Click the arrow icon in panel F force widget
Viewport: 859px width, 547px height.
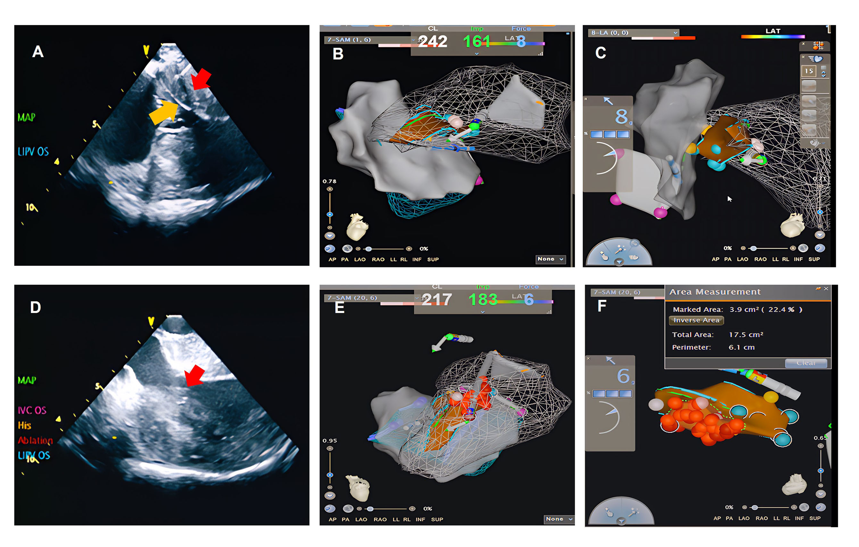610,360
